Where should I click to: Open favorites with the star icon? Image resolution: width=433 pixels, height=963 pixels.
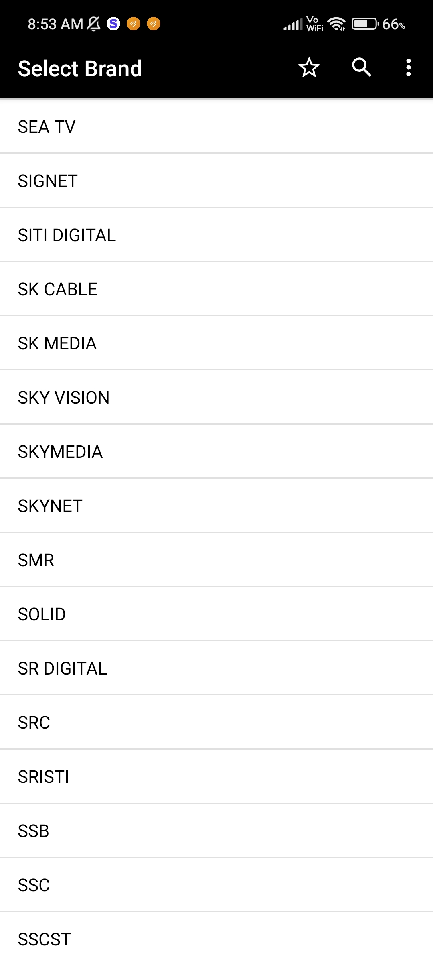[x=309, y=67]
